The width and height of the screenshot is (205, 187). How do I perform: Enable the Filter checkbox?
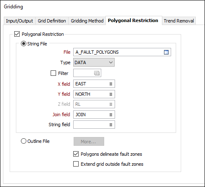coord(53,73)
